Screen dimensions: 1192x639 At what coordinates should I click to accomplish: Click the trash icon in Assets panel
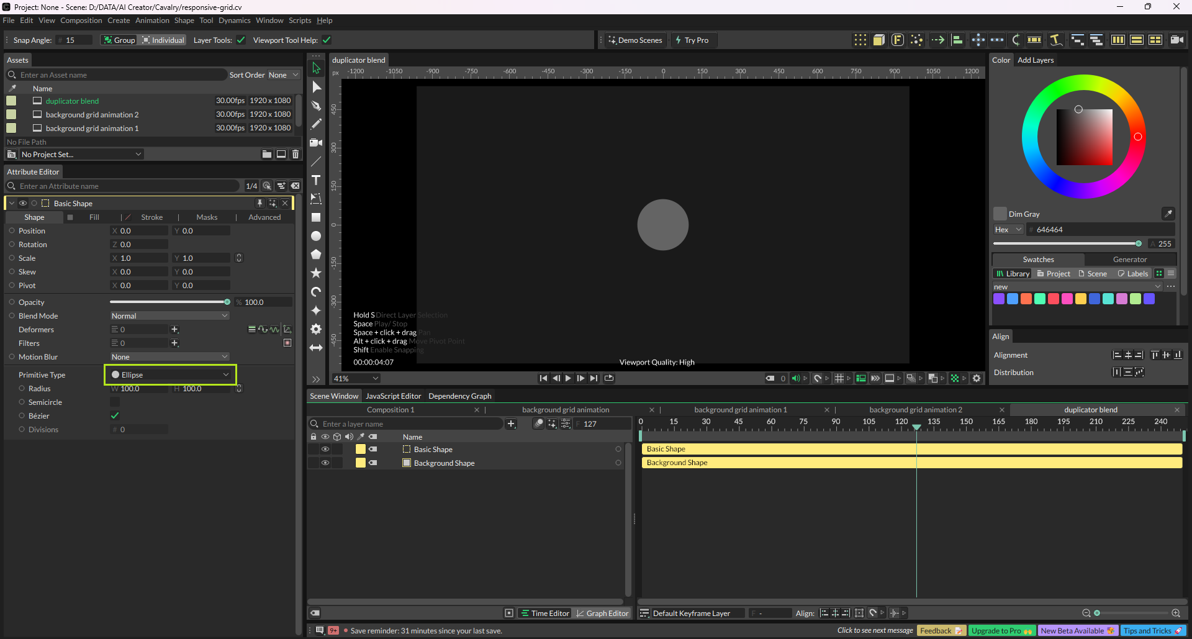coord(296,154)
